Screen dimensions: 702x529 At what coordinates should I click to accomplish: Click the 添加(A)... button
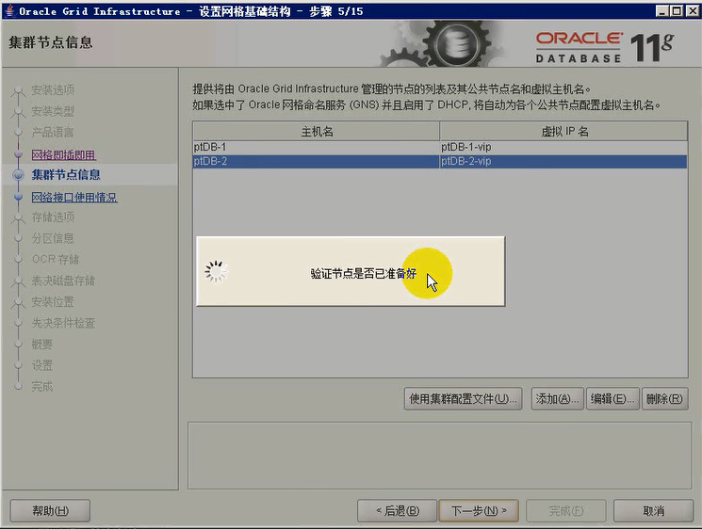(x=558, y=399)
